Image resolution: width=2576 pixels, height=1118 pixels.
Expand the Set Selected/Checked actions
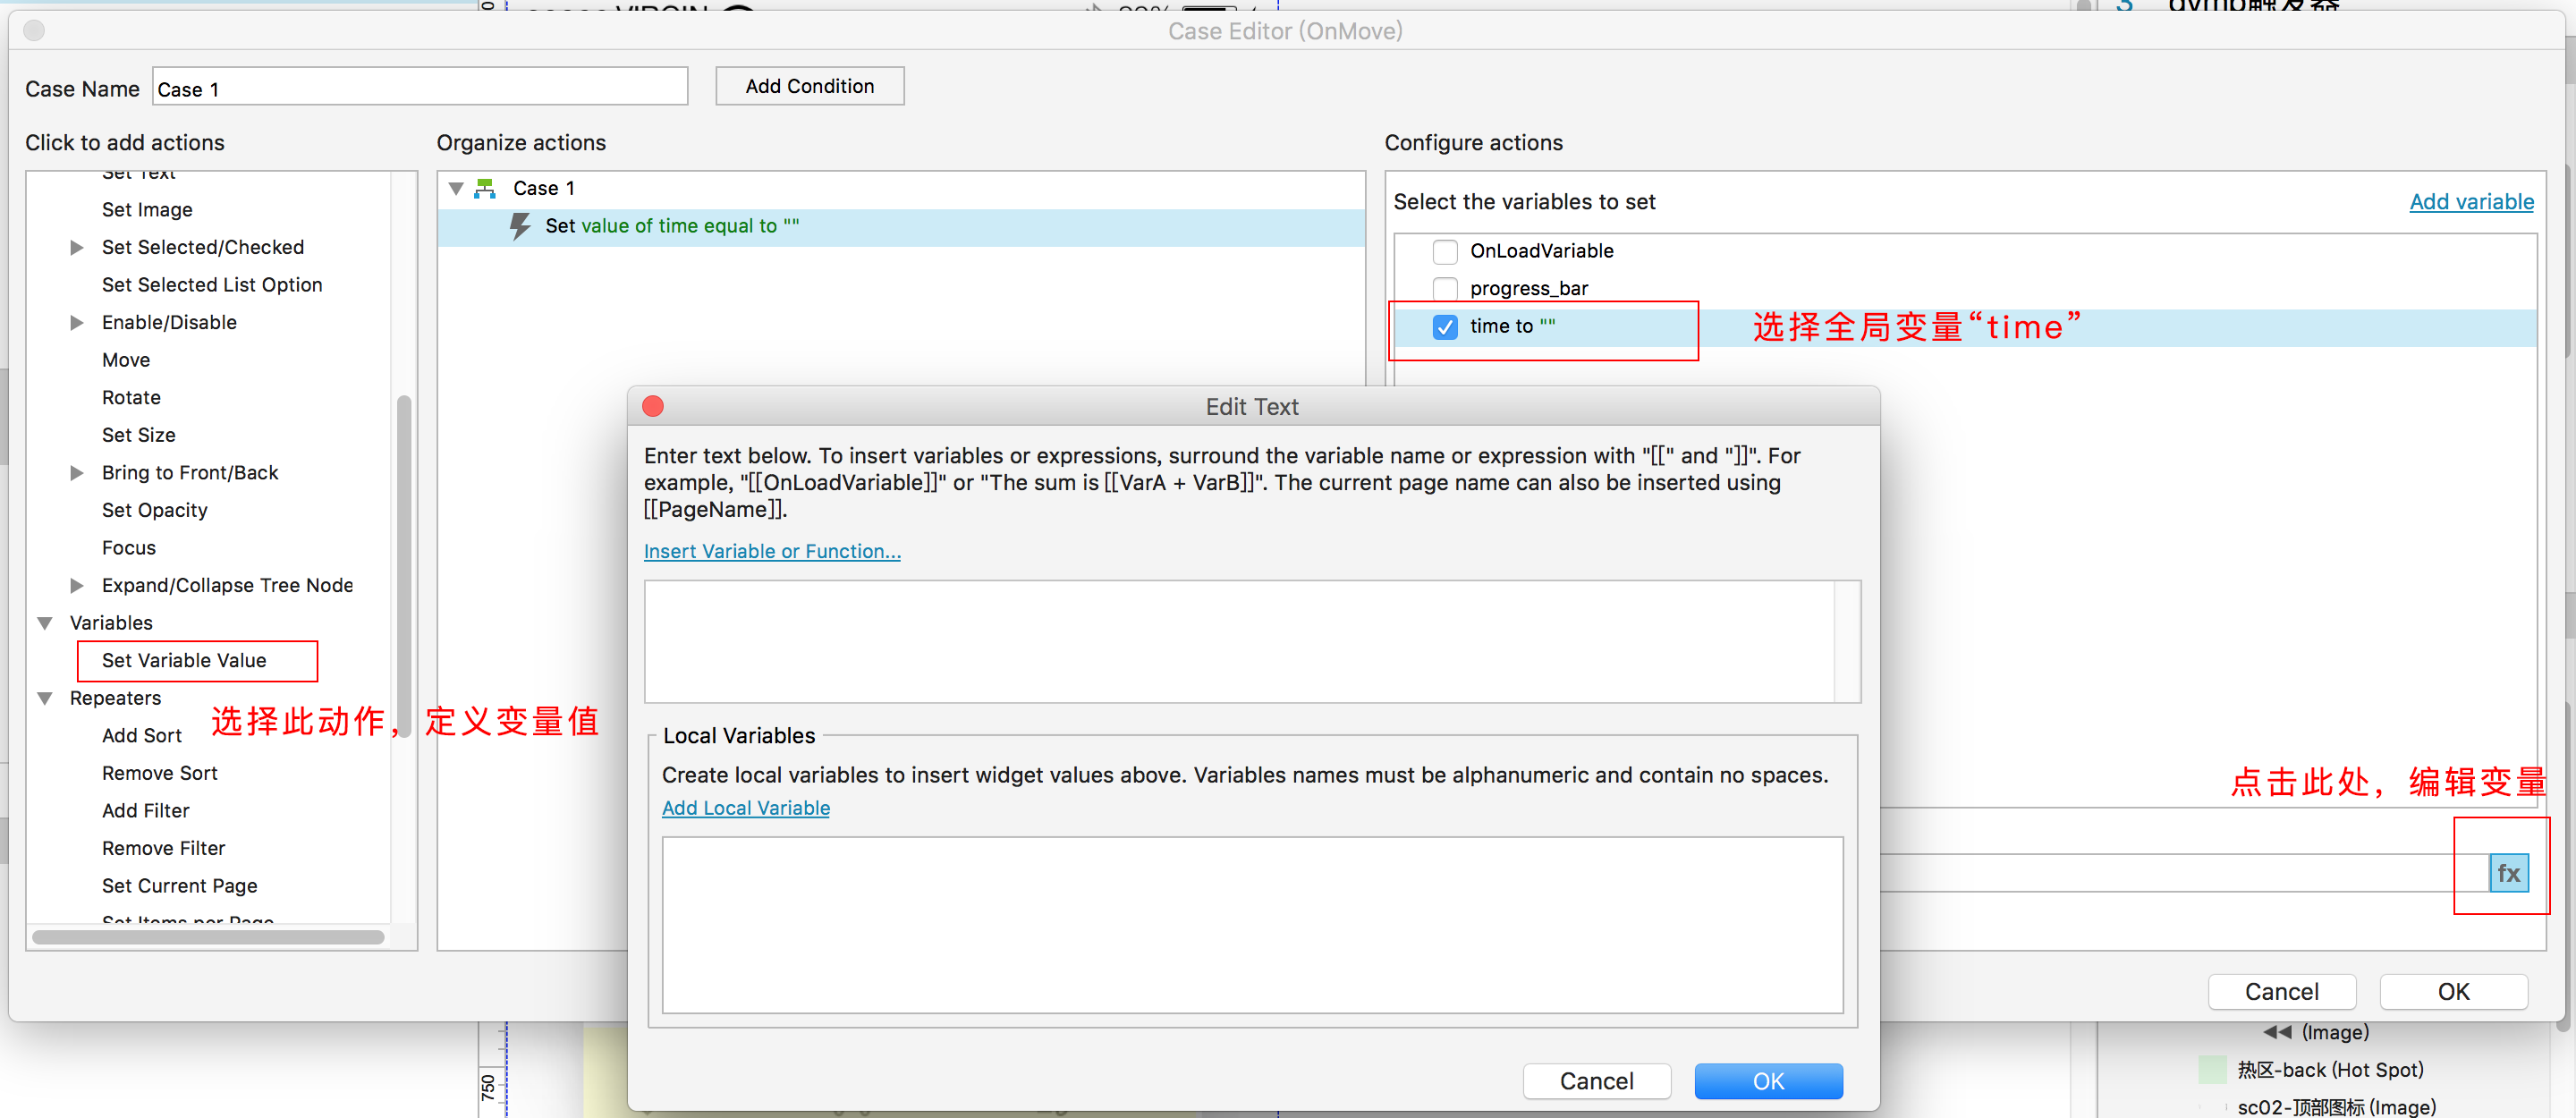pos(77,247)
